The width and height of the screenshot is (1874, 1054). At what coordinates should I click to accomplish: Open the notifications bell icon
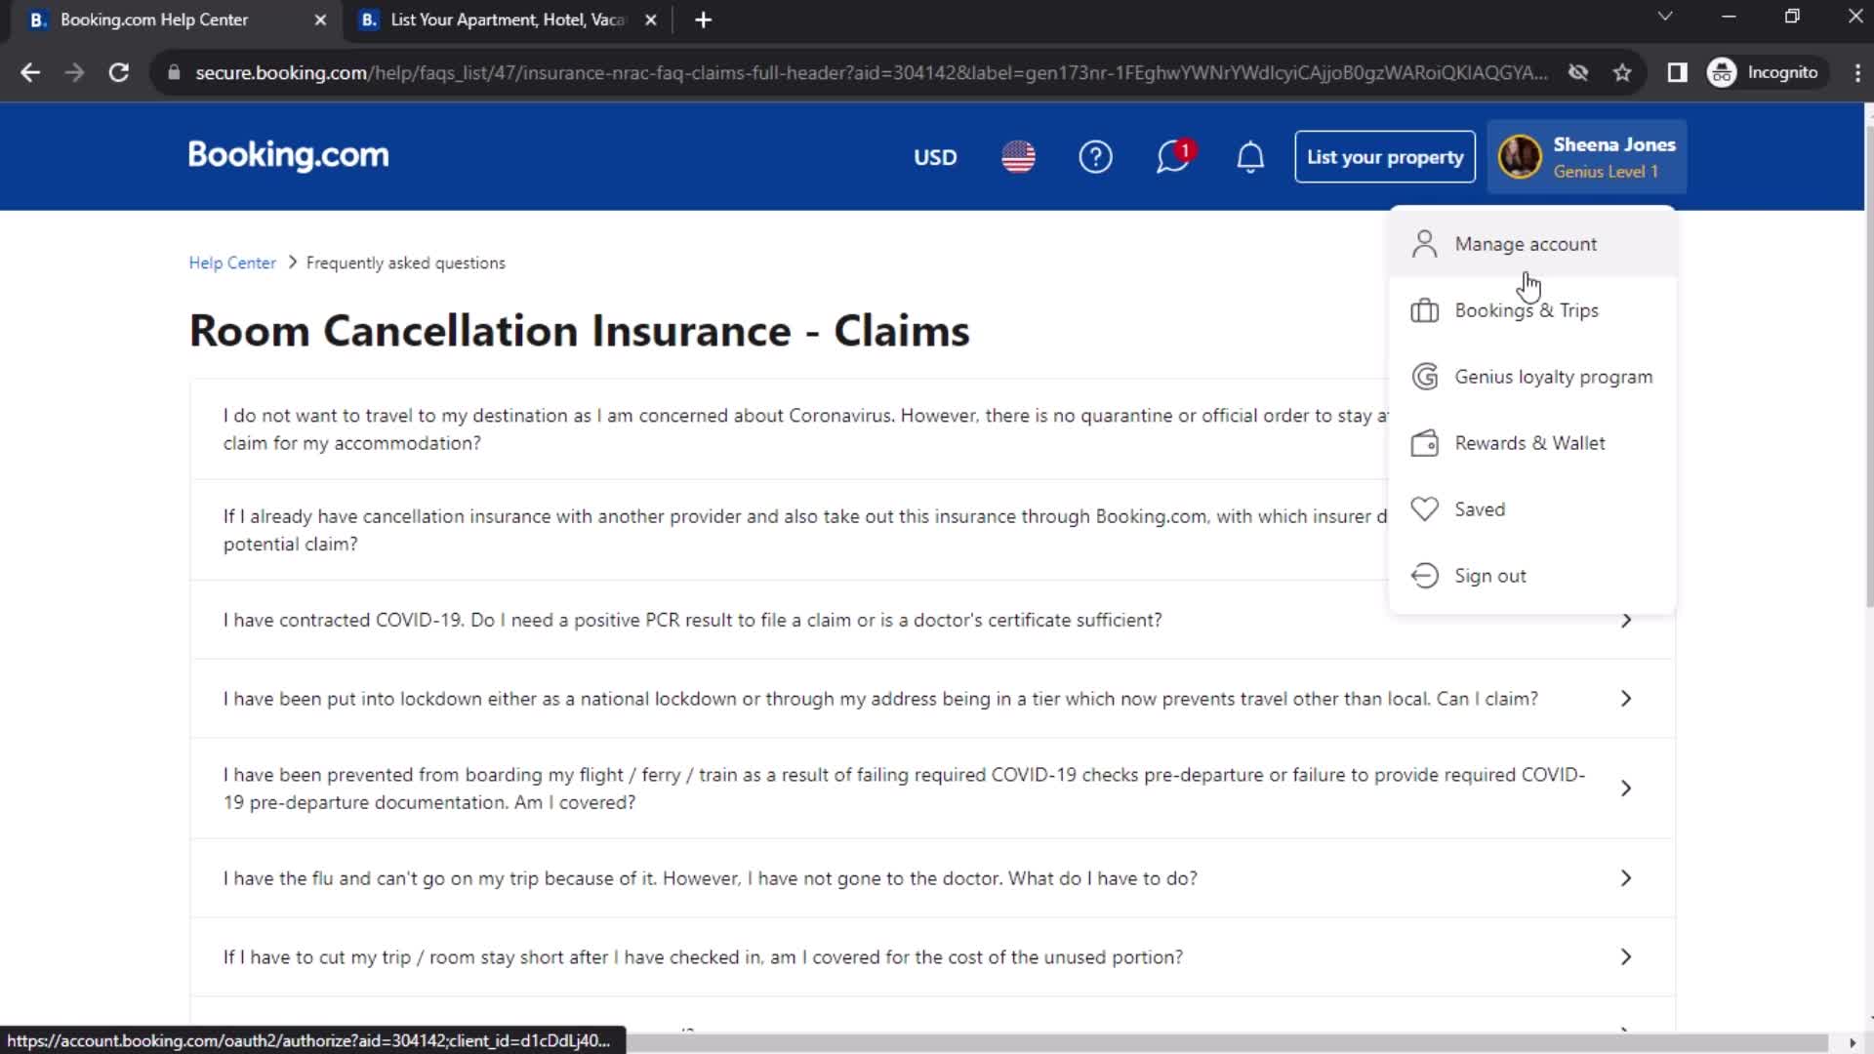(1250, 157)
